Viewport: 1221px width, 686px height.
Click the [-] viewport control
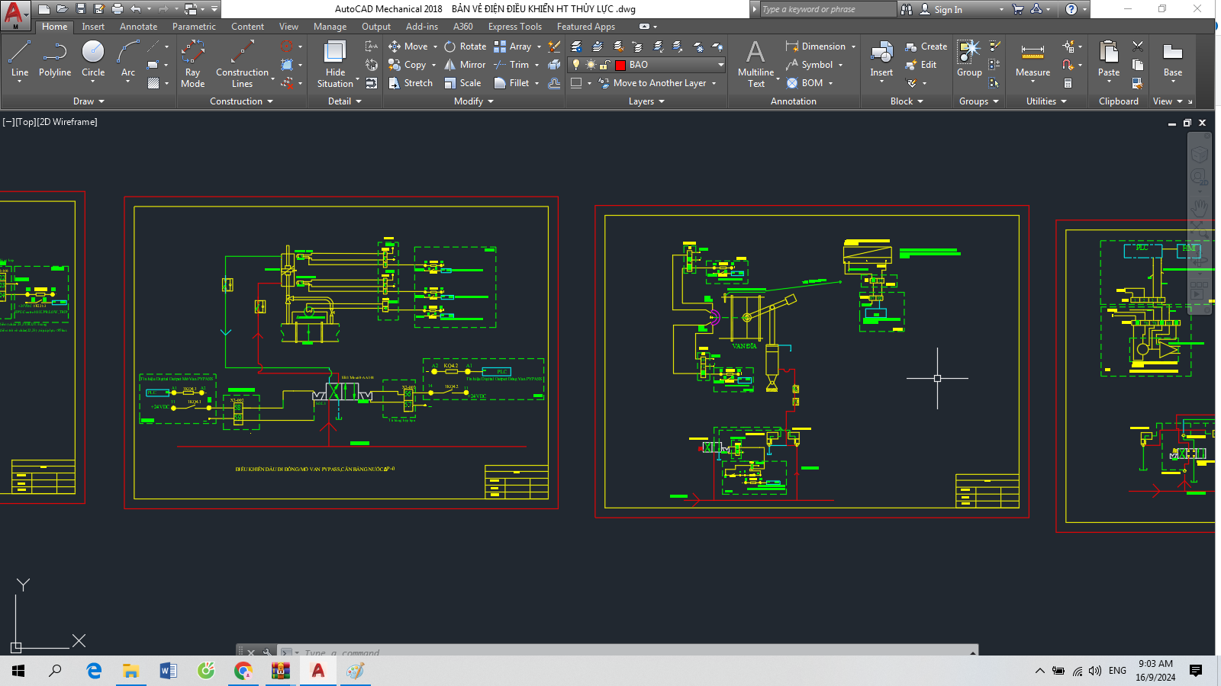[x=8, y=122]
